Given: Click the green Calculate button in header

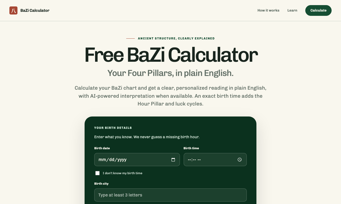Looking at the screenshot, I should [x=318, y=10].
